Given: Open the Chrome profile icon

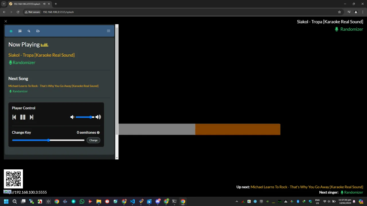Looking at the screenshot, I should click(x=356, y=12).
